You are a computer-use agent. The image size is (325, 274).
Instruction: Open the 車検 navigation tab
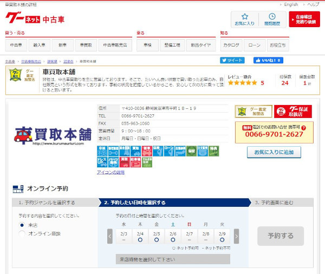point(147,45)
